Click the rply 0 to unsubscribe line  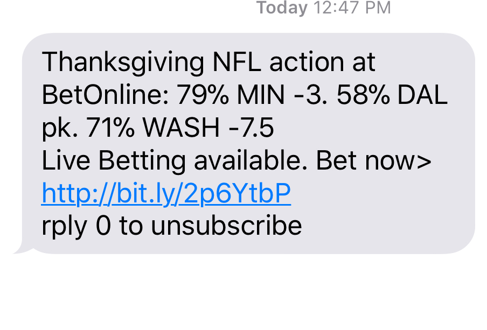click(172, 226)
